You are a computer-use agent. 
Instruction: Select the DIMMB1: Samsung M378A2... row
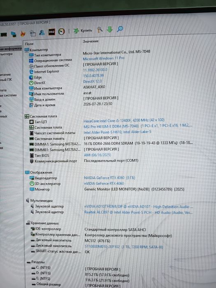(x=55, y=150)
